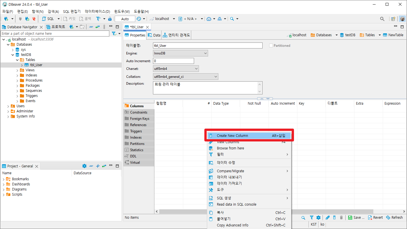
Task: Click the new connection icon in Navigator panel header
Action: coord(72,27)
